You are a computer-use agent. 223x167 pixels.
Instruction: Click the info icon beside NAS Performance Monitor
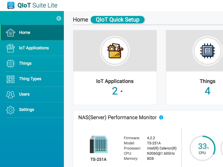click(161, 118)
